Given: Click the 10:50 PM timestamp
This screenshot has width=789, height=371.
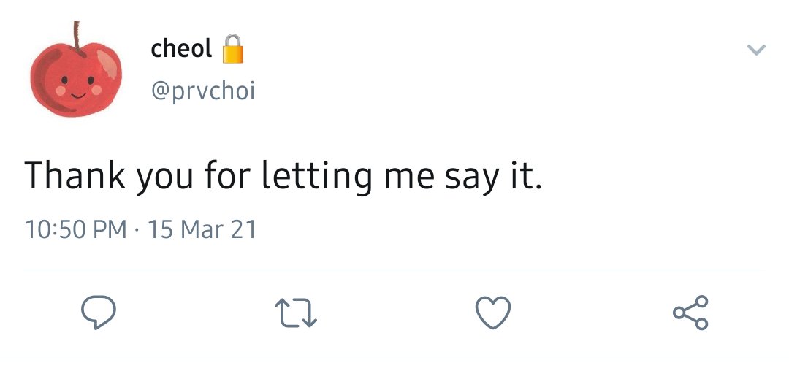Looking at the screenshot, I should [x=75, y=230].
